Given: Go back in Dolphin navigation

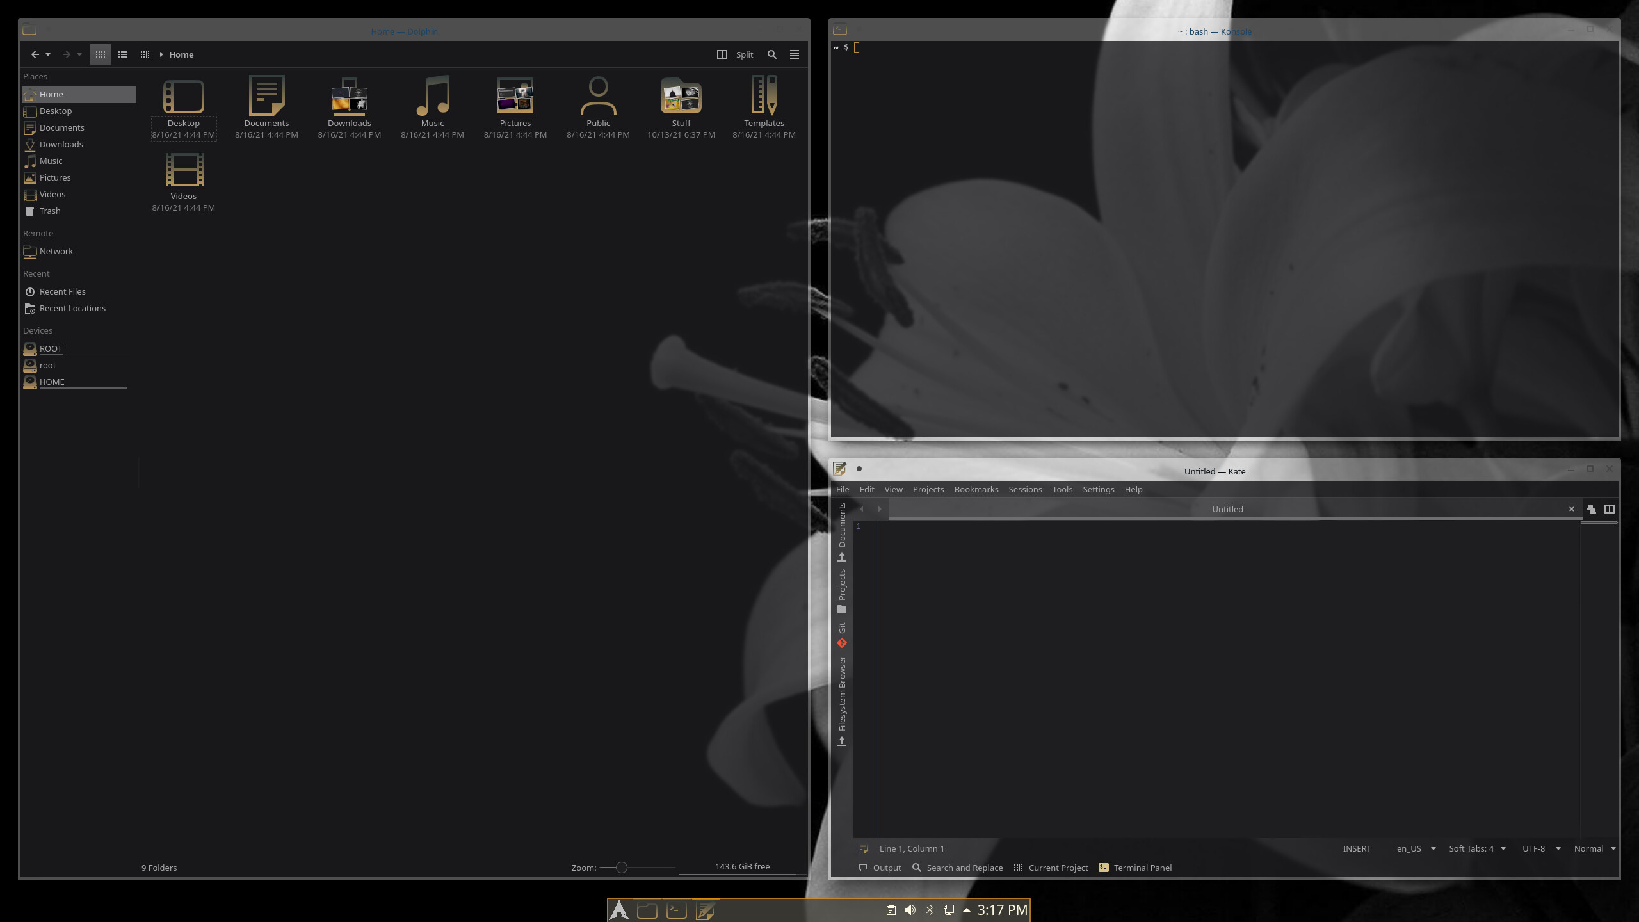Looking at the screenshot, I should tap(35, 54).
